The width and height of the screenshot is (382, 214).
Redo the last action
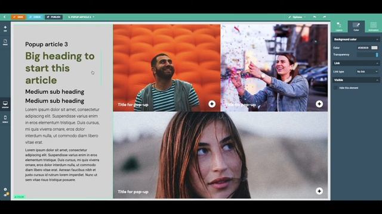coord(324,17)
